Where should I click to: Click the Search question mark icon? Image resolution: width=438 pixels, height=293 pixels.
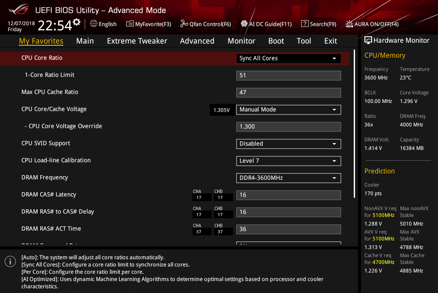305,24
